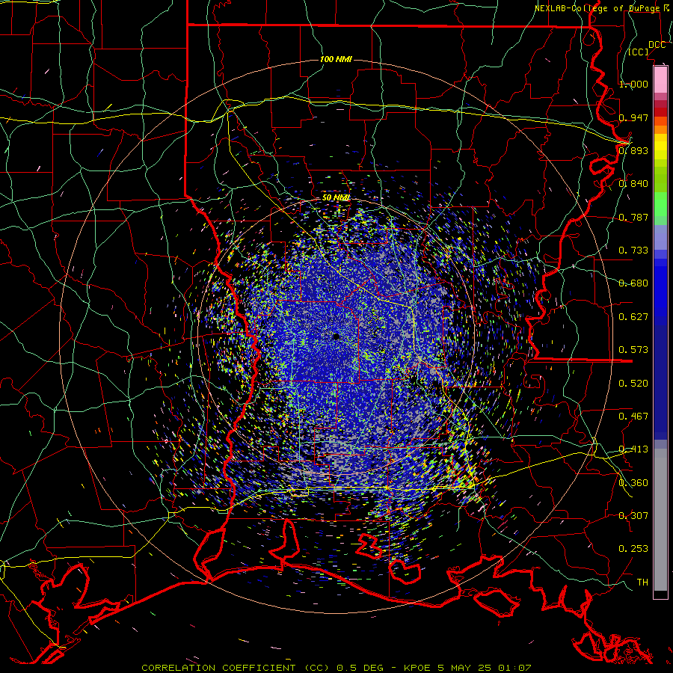Click the 0.573 scale value

coord(633,350)
